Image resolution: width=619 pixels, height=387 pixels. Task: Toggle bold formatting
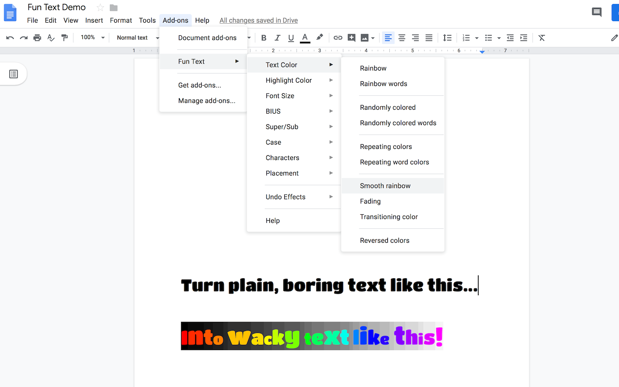point(264,38)
